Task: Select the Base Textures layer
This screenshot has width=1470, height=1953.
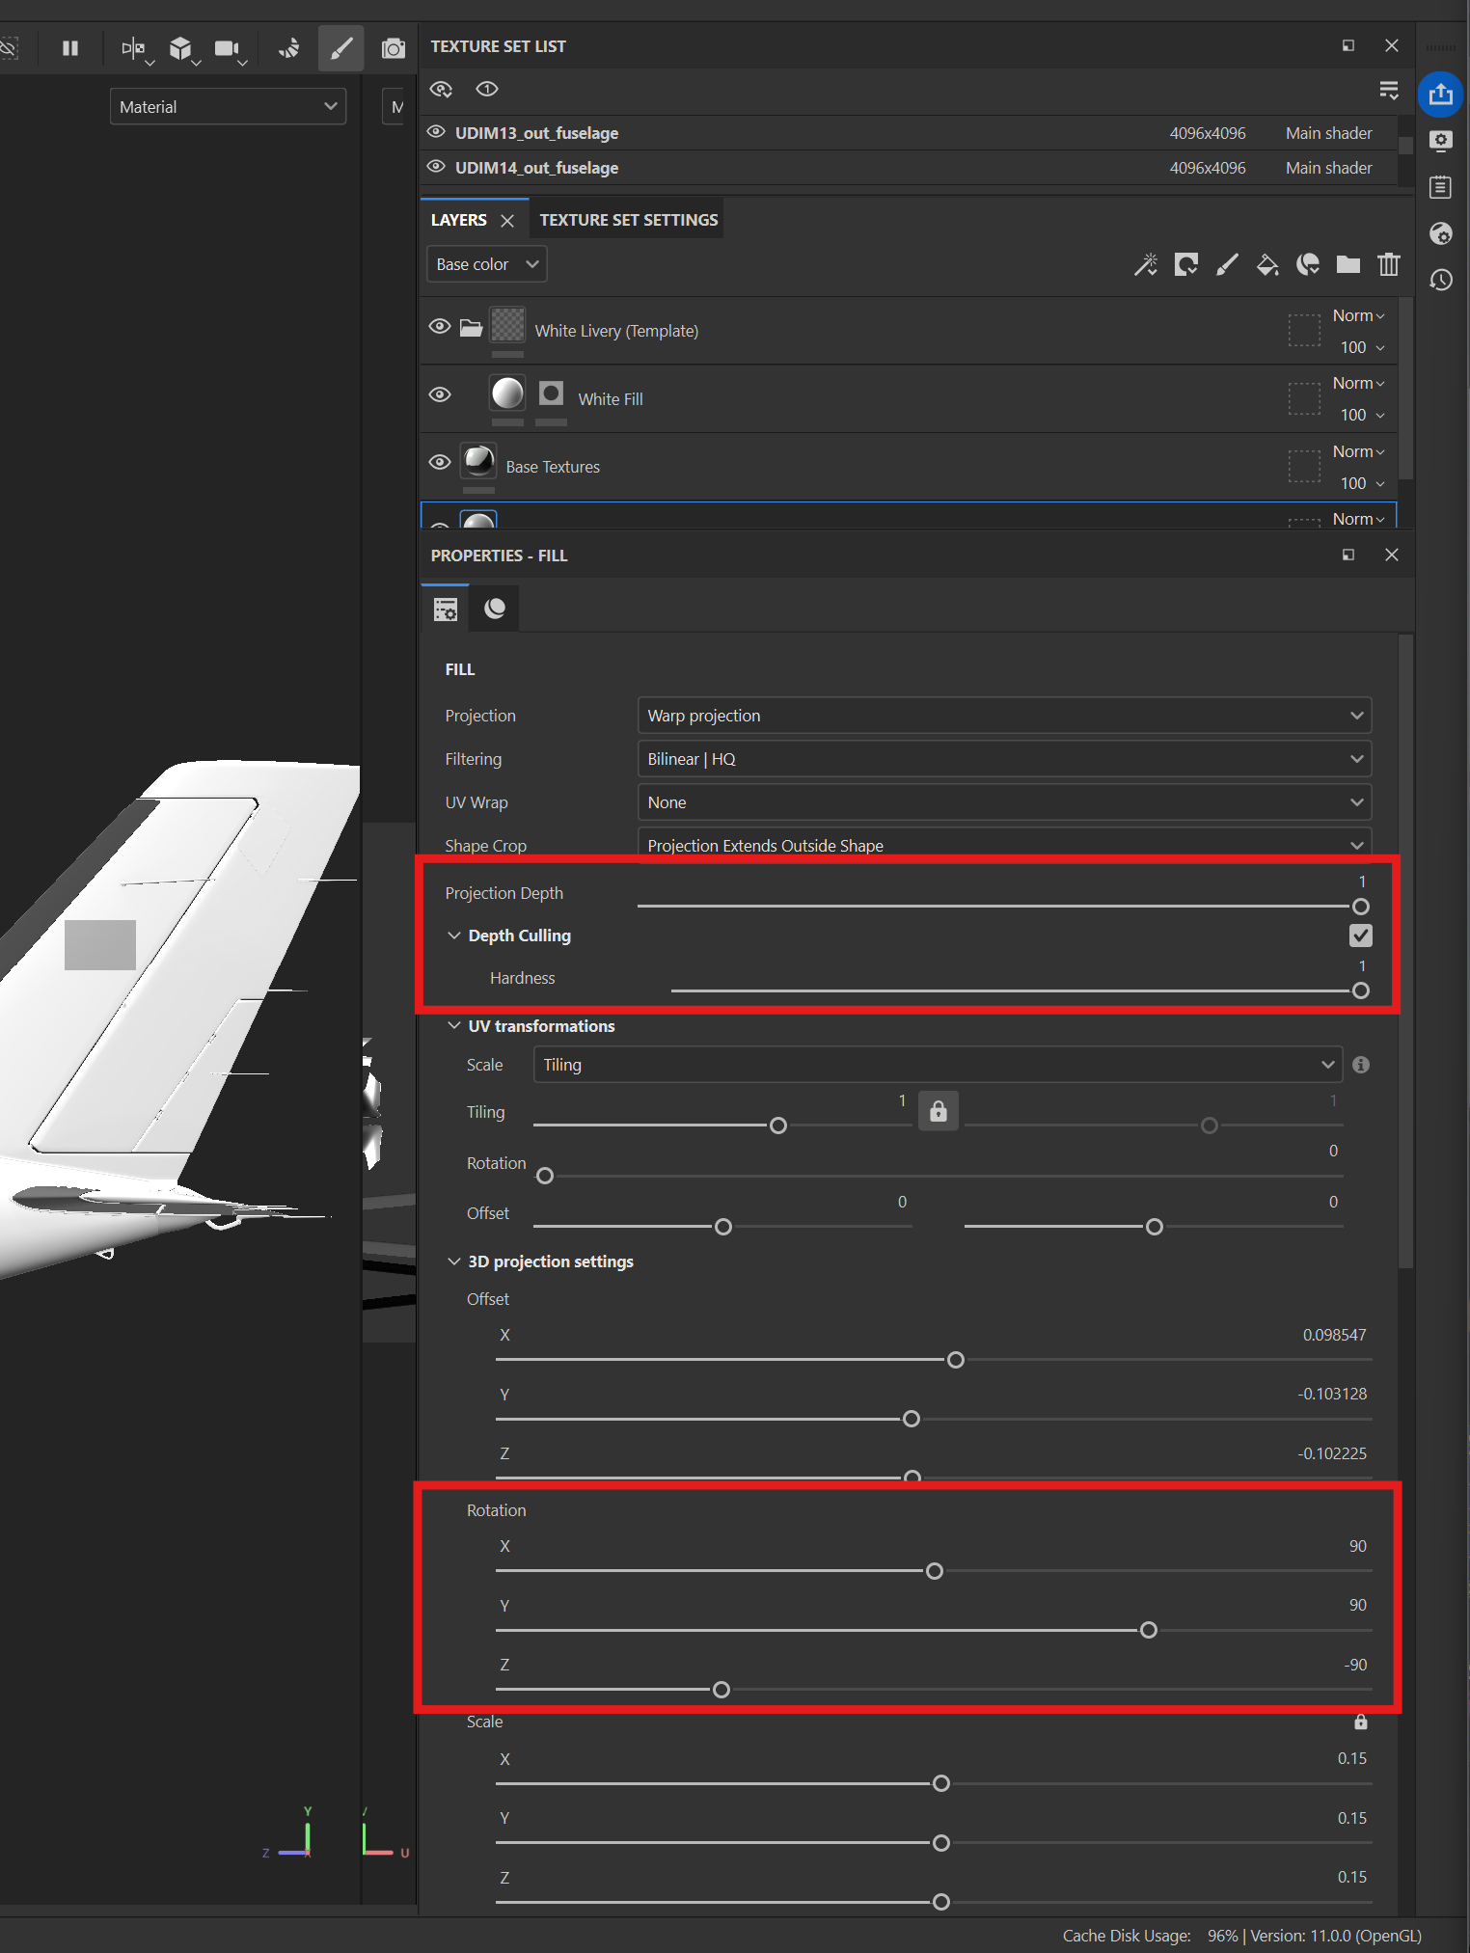Action: tap(553, 467)
